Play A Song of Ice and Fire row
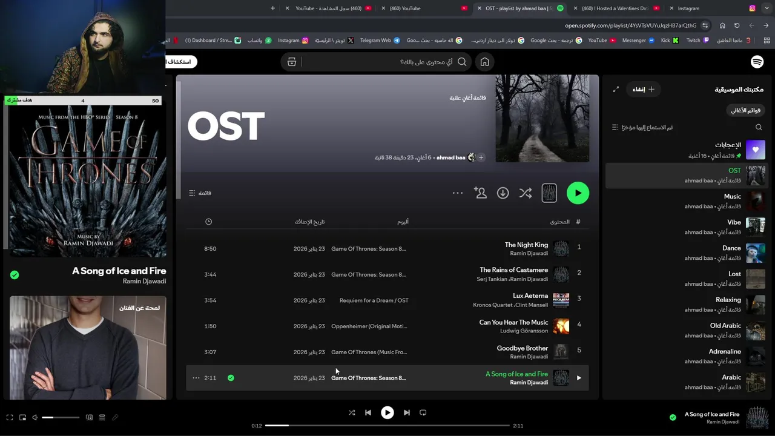The width and height of the screenshot is (775, 436). coord(579,378)
